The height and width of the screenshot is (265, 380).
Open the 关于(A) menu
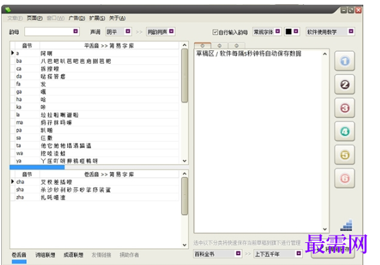coord(117,18)
